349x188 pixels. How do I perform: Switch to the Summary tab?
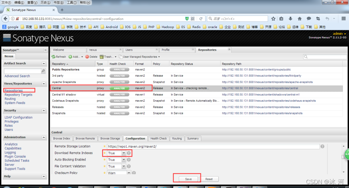click(193, 138)
